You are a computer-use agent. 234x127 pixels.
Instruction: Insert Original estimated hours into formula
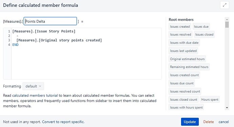[187, 59]
